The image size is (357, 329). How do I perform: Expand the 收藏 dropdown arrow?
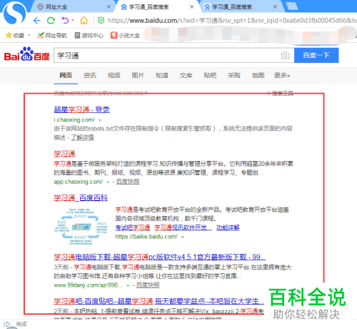29,35
